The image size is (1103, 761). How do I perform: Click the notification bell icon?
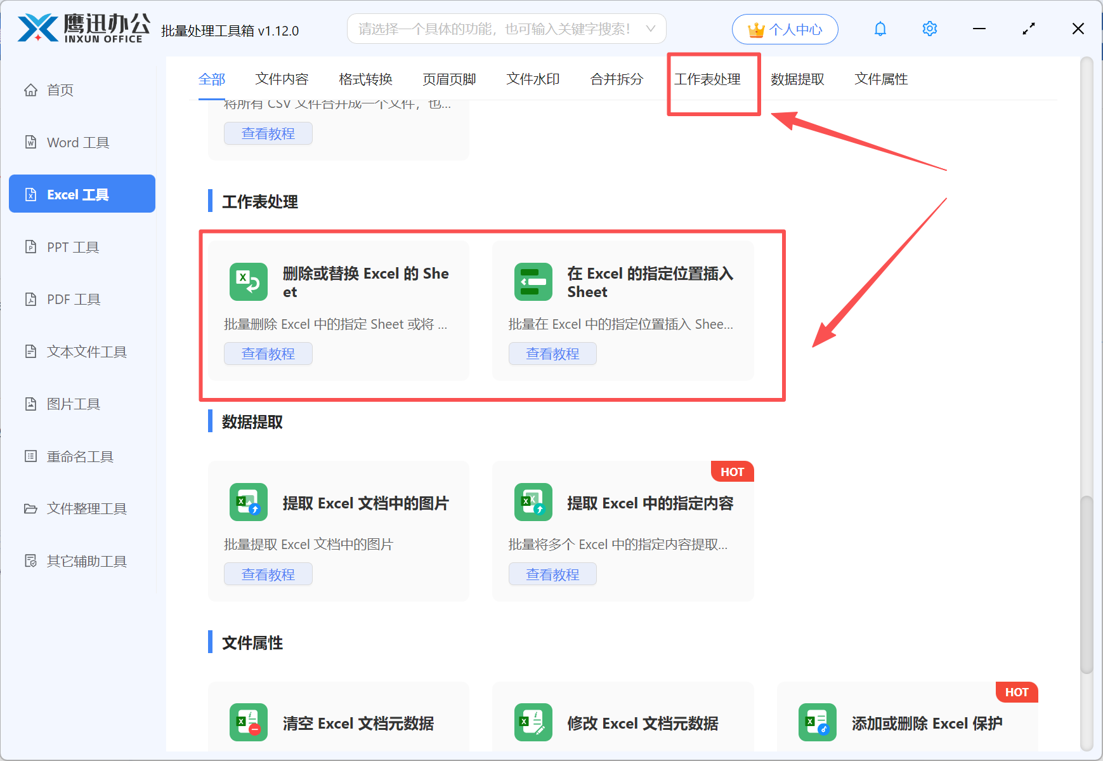point(880,29)
